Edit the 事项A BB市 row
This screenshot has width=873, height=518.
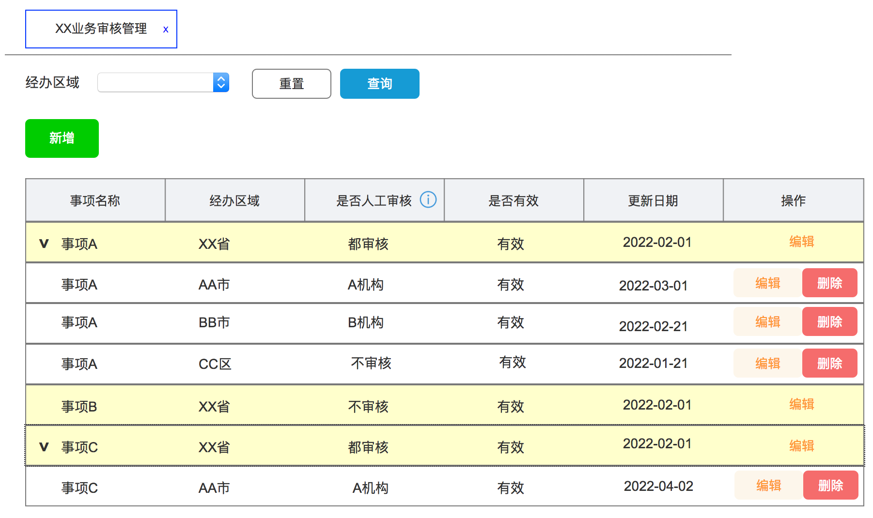(768, 321)
